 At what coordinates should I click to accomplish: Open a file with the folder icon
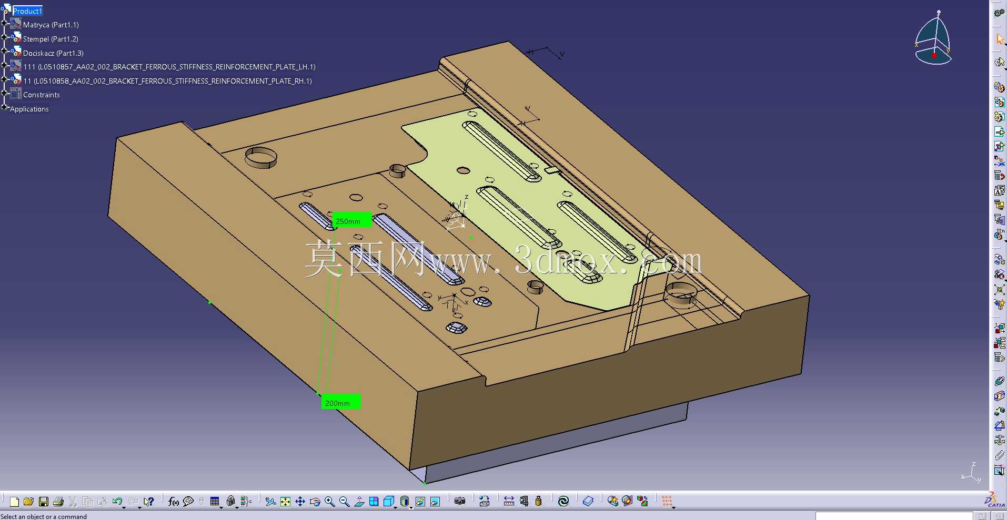click(28, 502)
